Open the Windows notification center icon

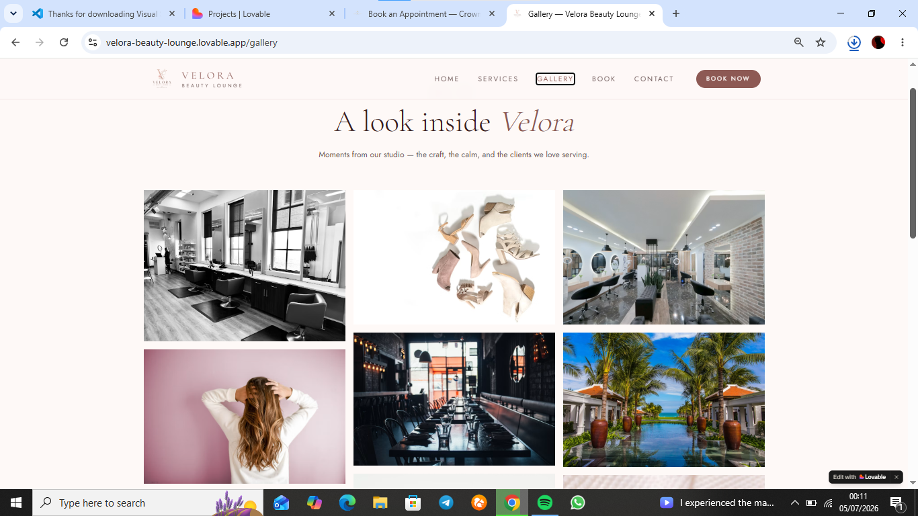click(x=896, y=503)
